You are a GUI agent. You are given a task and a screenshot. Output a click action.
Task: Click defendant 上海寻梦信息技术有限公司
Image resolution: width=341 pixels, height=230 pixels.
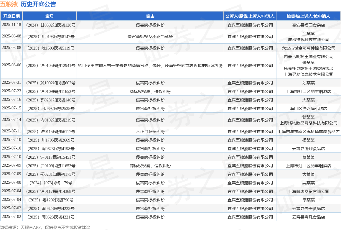point(308,74)
